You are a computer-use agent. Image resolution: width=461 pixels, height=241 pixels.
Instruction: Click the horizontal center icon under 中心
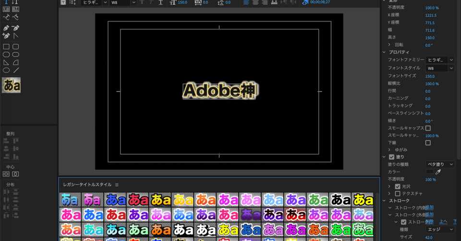pos(15,174)
